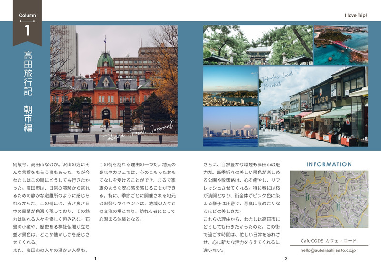Screen dimensions: 381x269
Task: Click page number 1
Action: tap(95, 259)
